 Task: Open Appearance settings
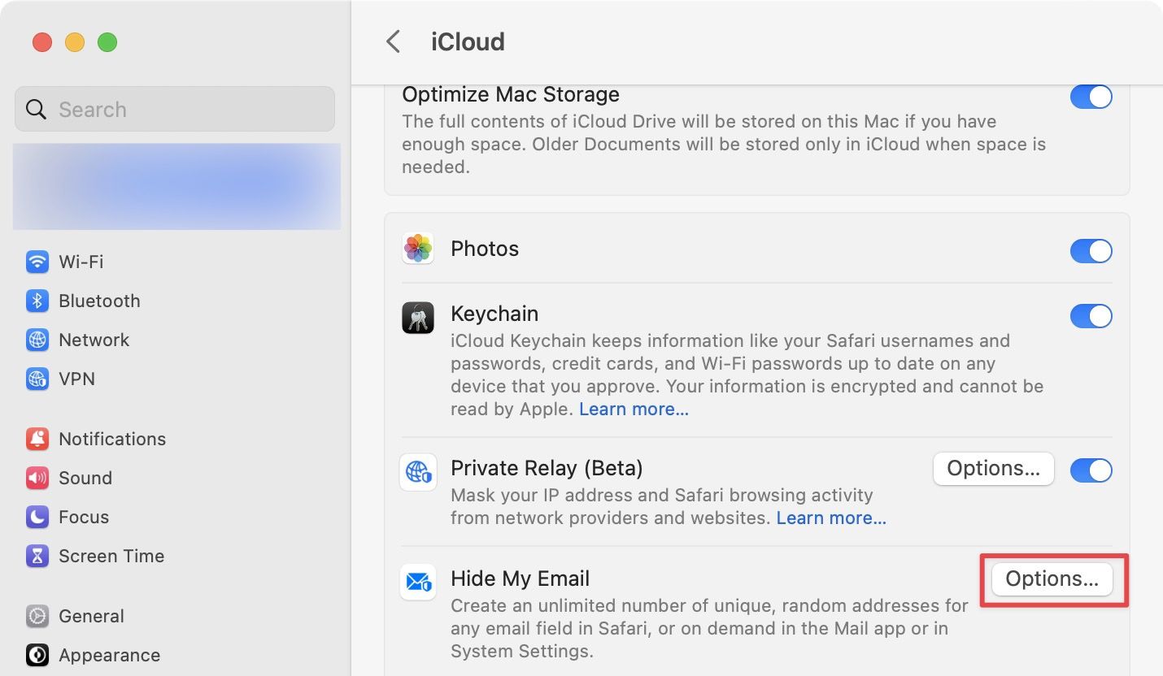(109, 655)
